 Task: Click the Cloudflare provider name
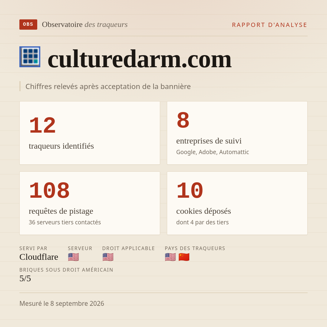coord(39,257)
